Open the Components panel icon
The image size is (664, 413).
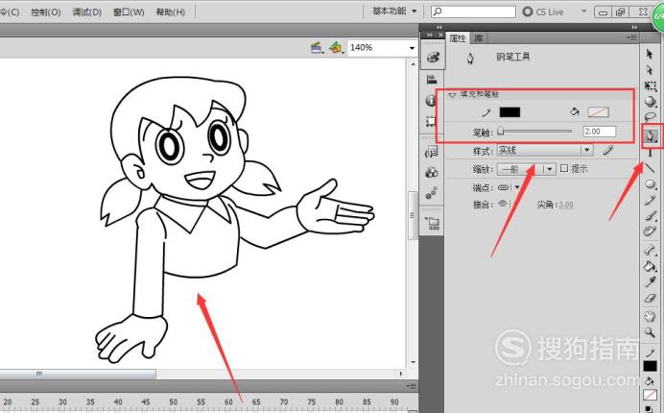432,172
